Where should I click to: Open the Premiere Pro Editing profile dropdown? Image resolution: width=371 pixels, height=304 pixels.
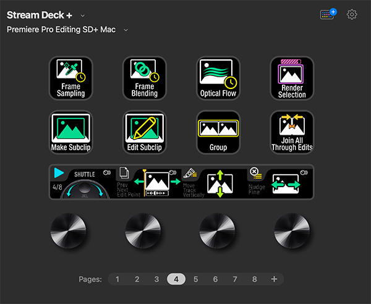126,30
